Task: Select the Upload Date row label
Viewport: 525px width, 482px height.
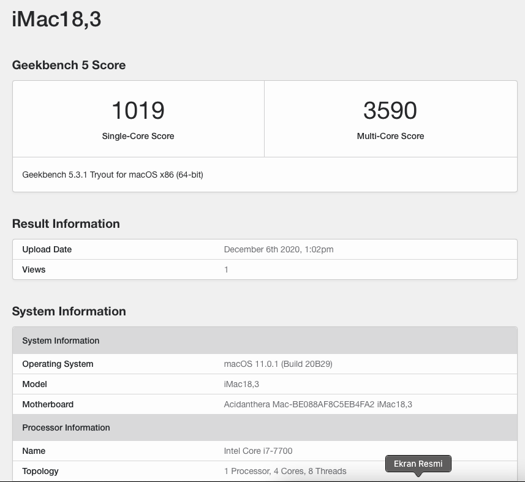Action: 47,249
